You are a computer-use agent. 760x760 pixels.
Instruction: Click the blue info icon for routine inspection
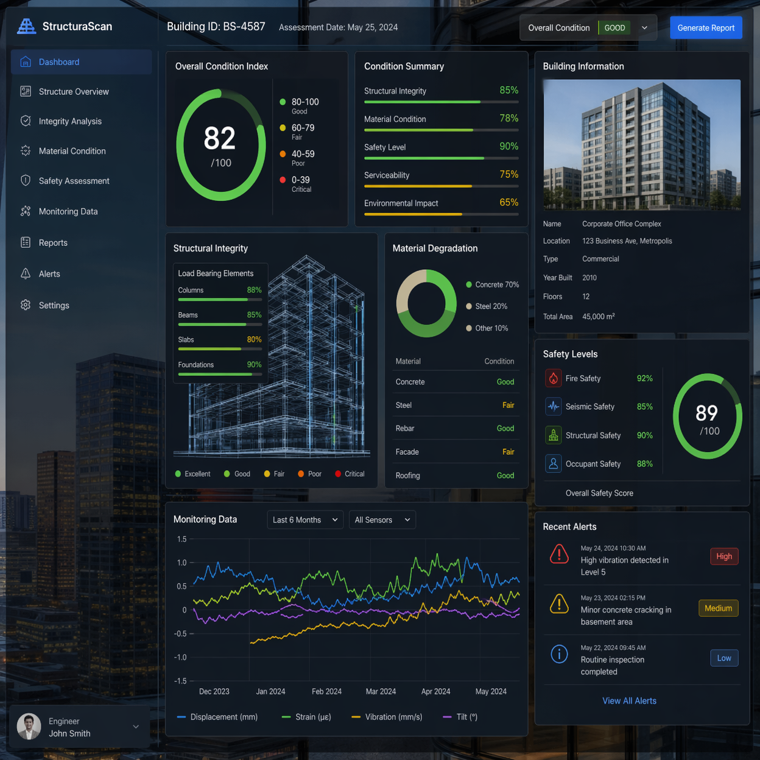coord(559,654)
